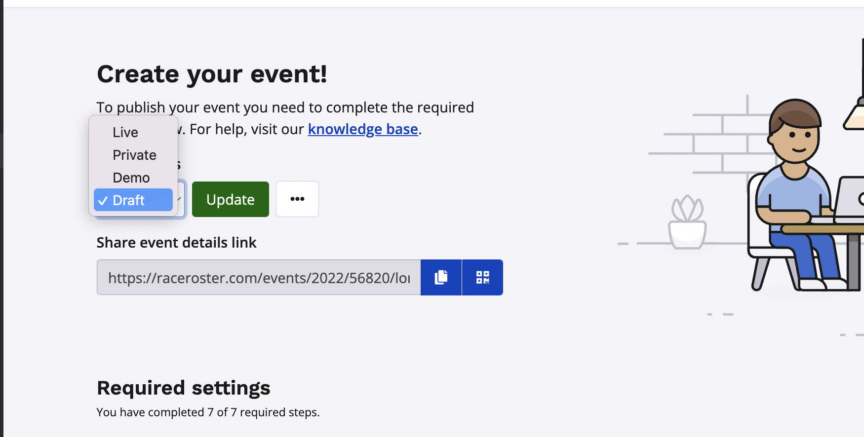This screenshot has height=437, width=864.
Task: Click the "Required settings" heading
Action: point(183,388)
